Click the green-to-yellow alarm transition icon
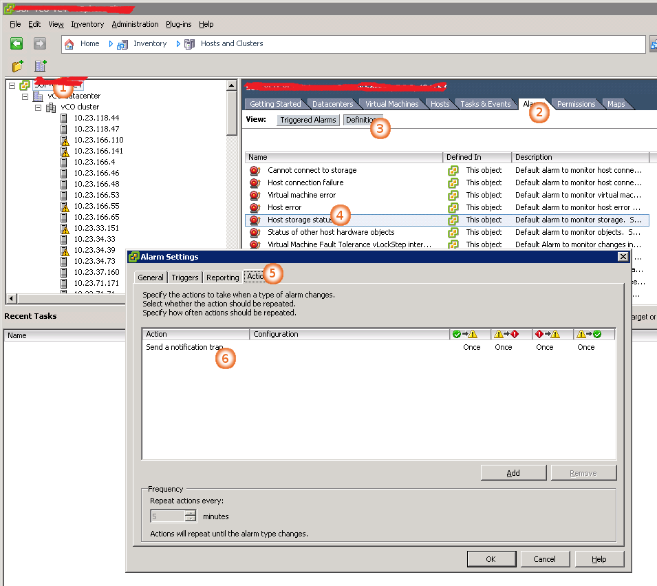This screenshot has width=657, height=586. 466,334
